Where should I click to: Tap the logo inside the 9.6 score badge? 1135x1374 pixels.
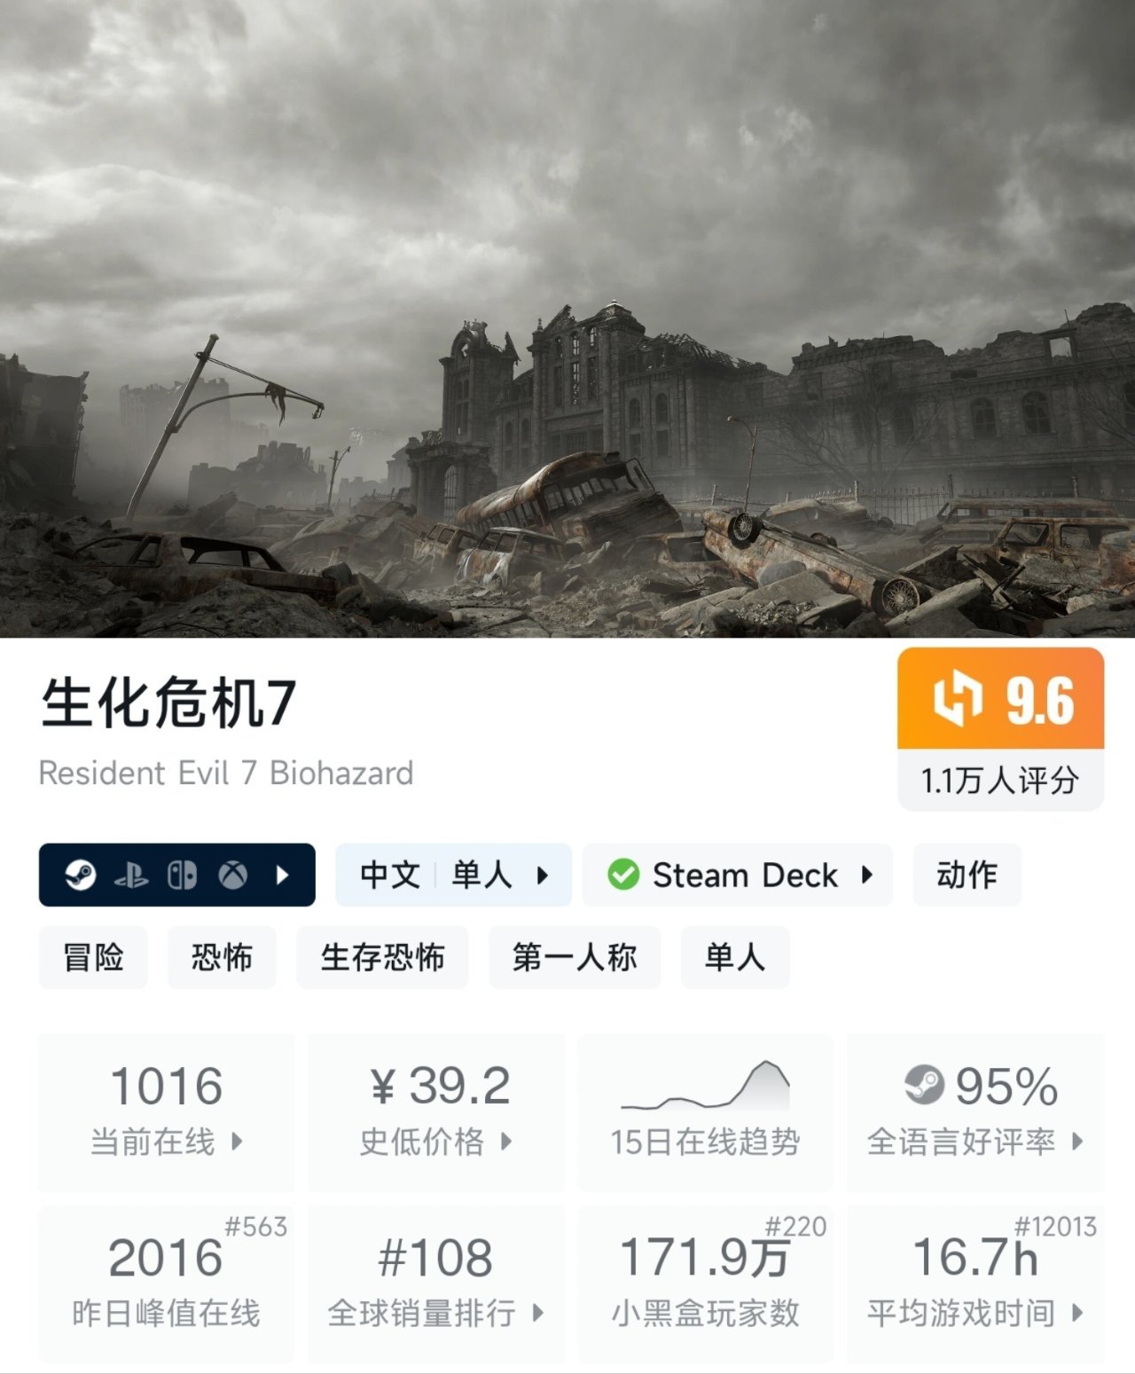958,700
